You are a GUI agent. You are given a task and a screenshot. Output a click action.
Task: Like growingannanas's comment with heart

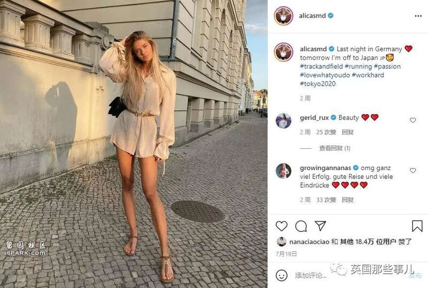[412, 171]
